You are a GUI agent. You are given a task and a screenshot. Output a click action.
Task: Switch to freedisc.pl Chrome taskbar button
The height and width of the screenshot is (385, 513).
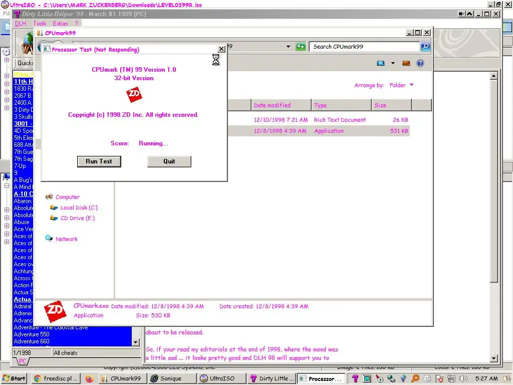point(56,378)
